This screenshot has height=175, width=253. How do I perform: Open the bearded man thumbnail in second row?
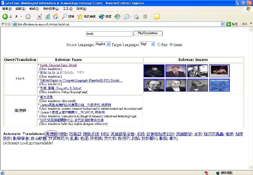pos(198,85)
